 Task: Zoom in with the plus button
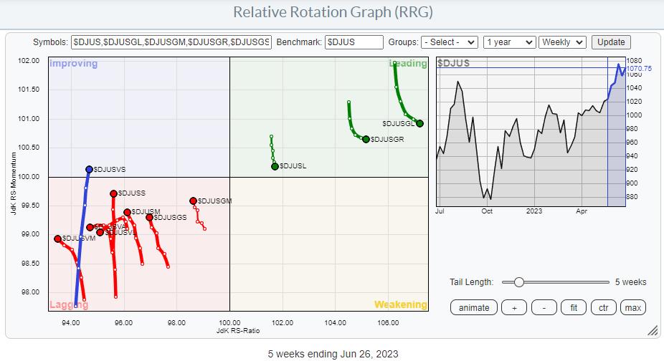[513, 307]
